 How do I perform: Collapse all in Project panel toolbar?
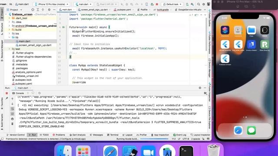pos(43,10)
